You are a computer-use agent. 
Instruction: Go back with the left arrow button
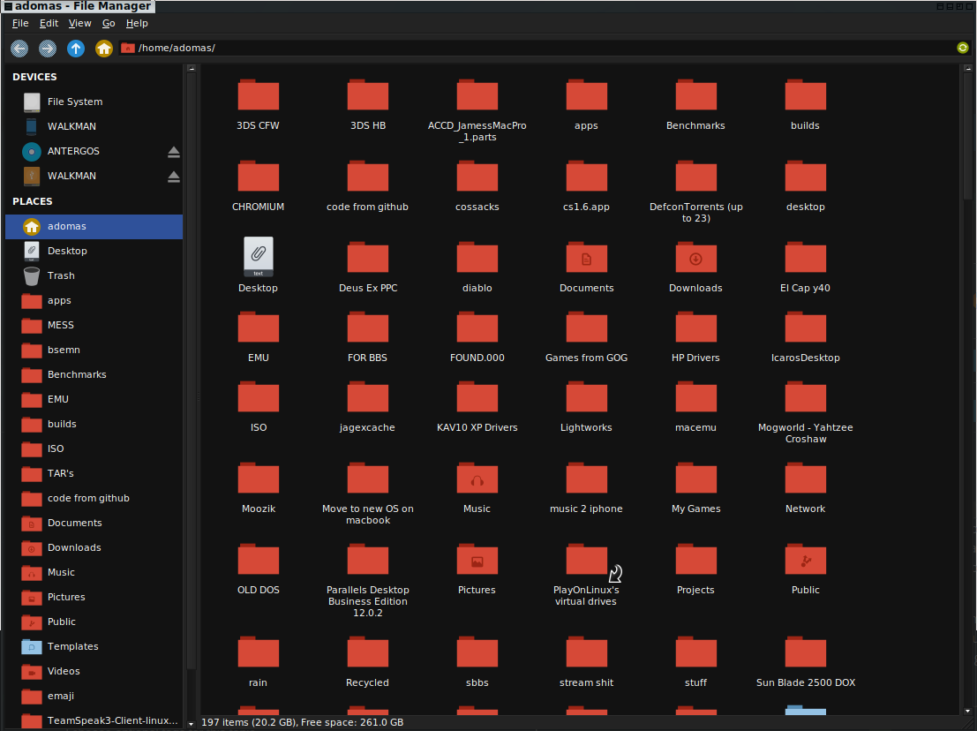click(19, 48)
